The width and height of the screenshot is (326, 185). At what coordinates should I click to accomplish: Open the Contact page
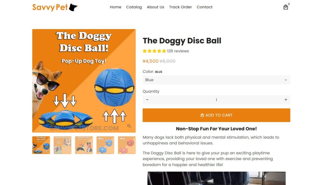pyautogui.click(x=205, y=7)
